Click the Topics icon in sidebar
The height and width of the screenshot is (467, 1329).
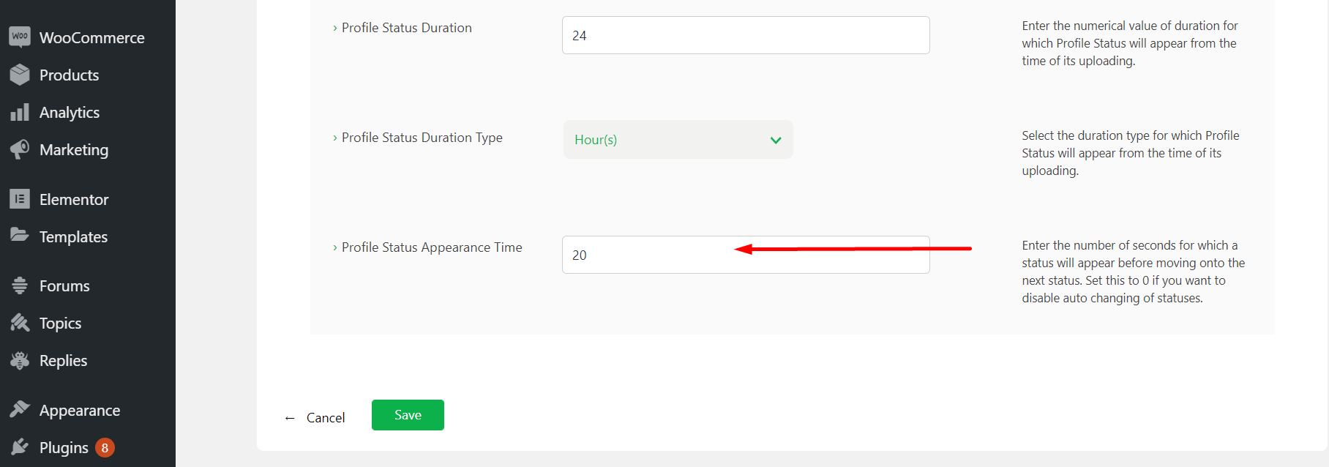click(x=20, y=323)
